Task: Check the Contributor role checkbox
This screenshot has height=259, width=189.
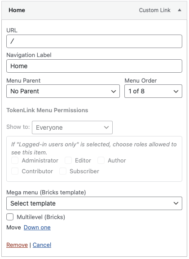Action: pos(15,171)
